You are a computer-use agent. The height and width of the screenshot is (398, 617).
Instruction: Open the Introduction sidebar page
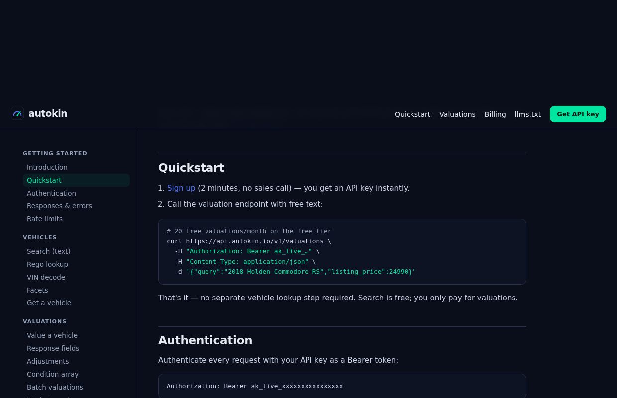tap(76, 167)
